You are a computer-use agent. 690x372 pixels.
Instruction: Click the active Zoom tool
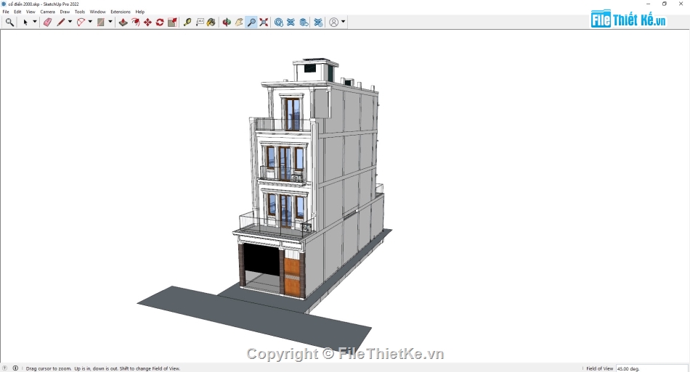point(251,22)
